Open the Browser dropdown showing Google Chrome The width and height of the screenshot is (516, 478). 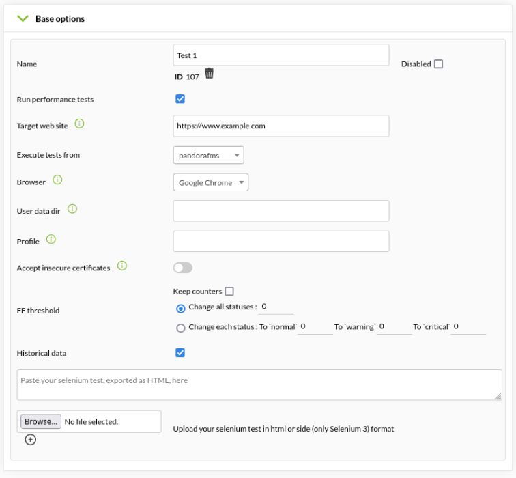211,182
